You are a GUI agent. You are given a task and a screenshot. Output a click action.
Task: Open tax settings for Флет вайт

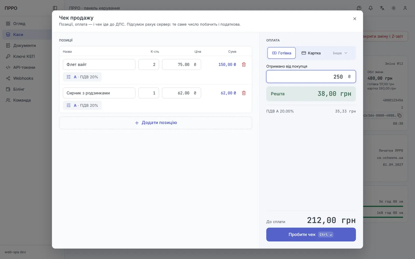82,77
